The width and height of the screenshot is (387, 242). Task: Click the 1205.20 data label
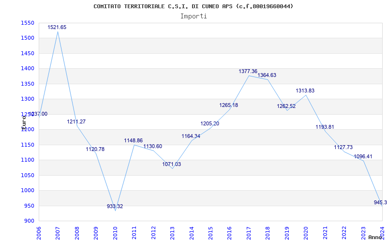[x=210, y=124]
